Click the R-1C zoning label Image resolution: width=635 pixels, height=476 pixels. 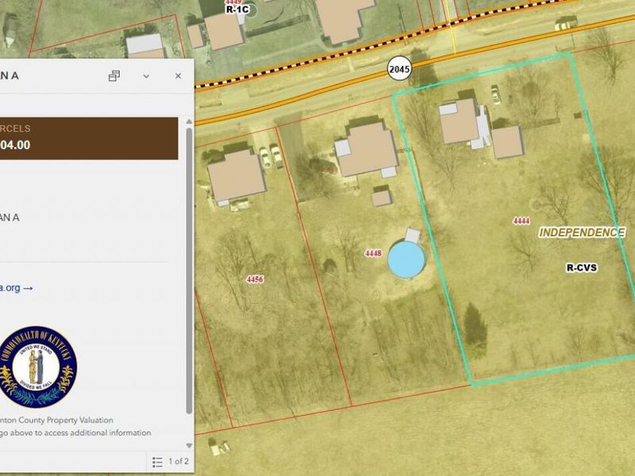coord(237,9)
